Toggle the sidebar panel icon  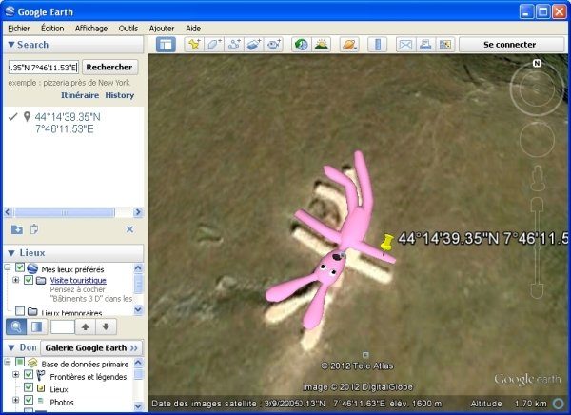click(x=166, y=45)
